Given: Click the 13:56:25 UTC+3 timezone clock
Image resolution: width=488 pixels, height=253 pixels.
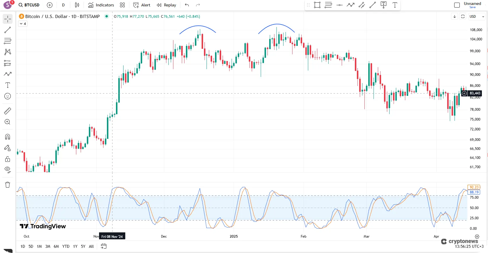Looking at the screenshot, I should click(469, 246).
